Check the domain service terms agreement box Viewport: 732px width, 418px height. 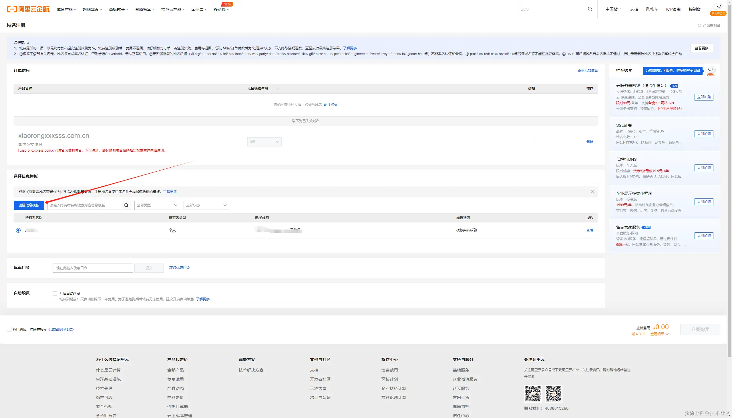[9, 329]
